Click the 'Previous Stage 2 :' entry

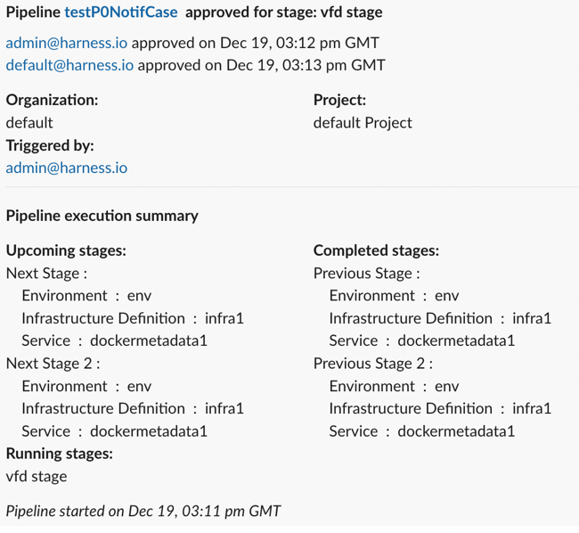(x=372, y=364)
